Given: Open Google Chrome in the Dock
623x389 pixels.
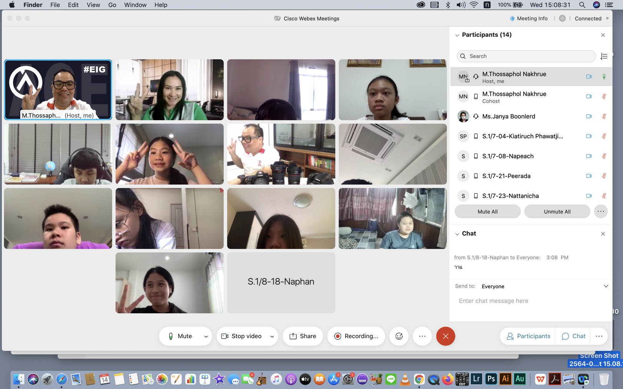Looking at the screenshot, I should [x=419, y=379].
